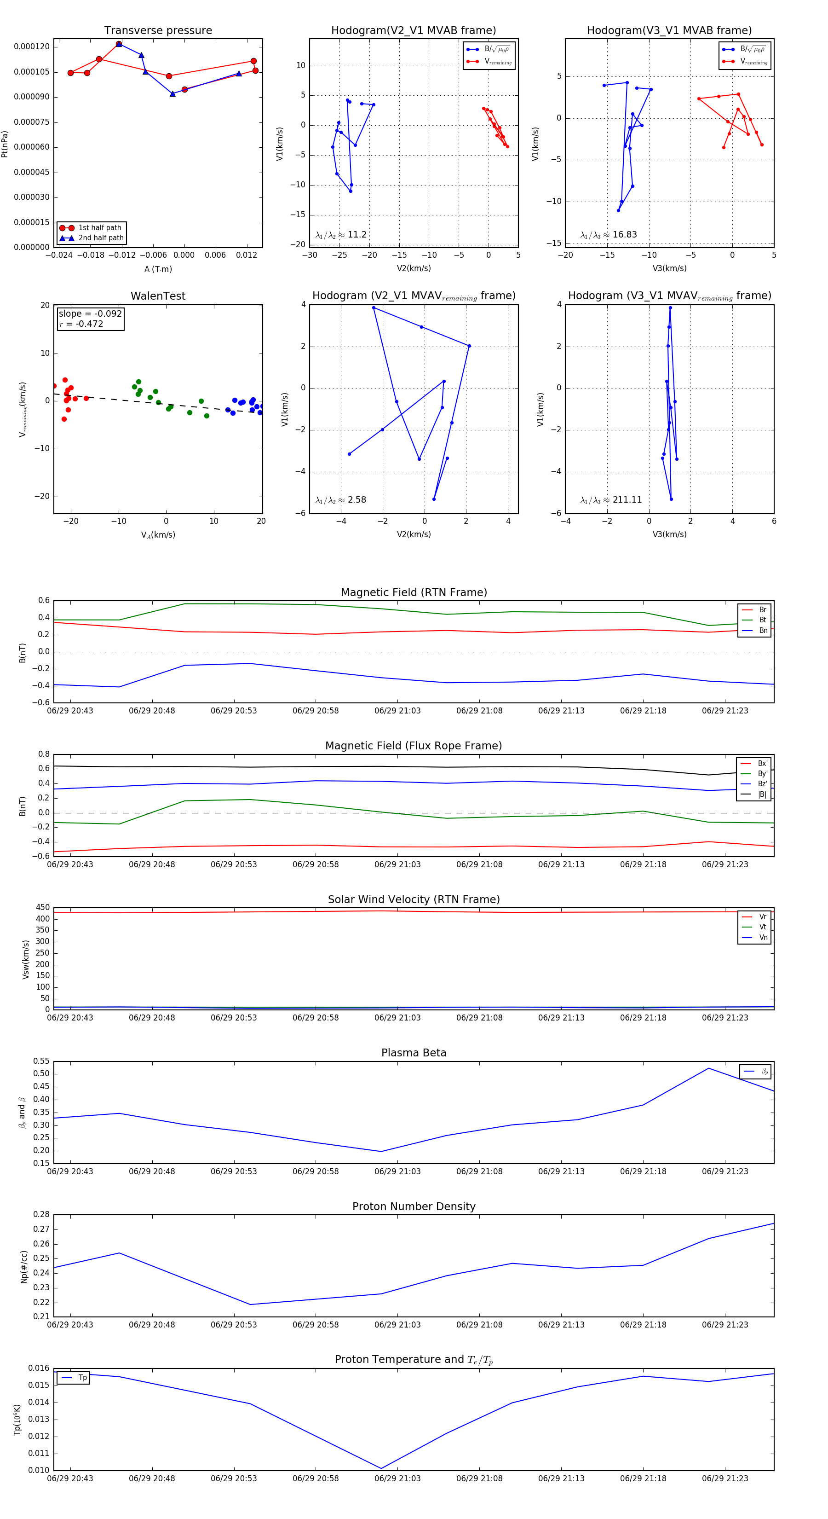Screen dimensions: 828x1519
Task: Click the '450' tick on solar wind plot
Action: (x=43, y=908)
